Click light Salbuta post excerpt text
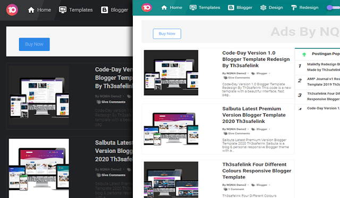 [256, 145]
